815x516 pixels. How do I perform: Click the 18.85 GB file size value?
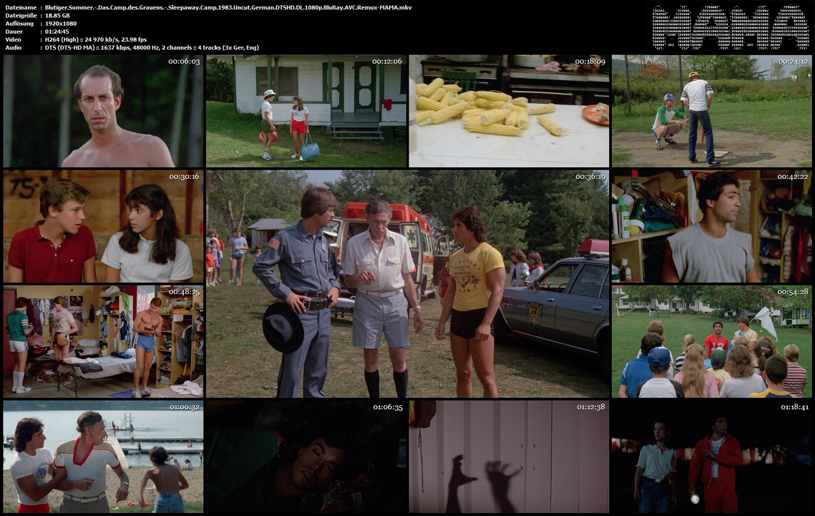click(57, 16)
